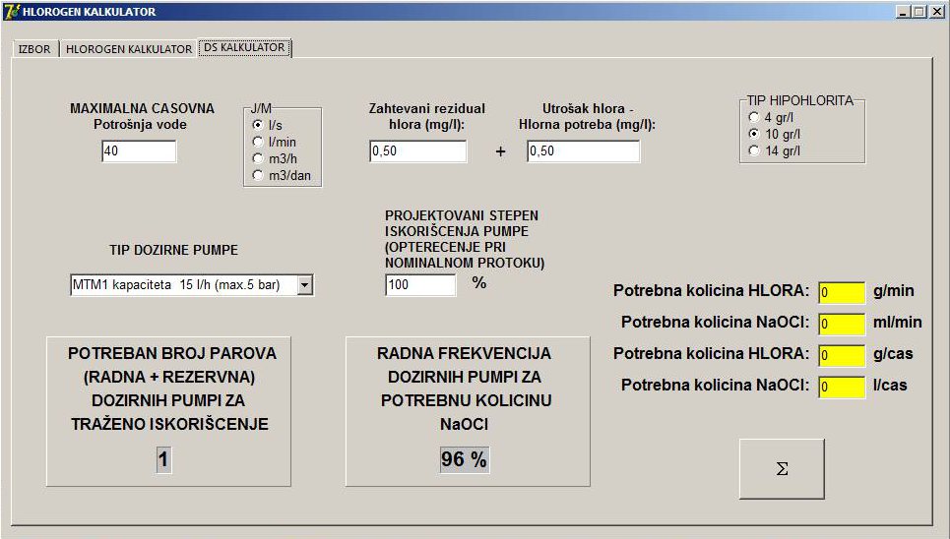Click the pump pairs value 1
The image size is (950, 539).
(163, 459)
